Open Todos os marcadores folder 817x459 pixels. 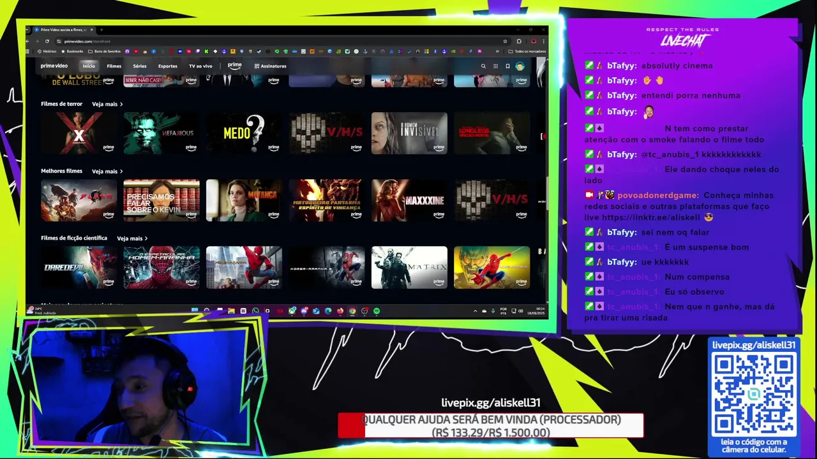click(527, 51)
